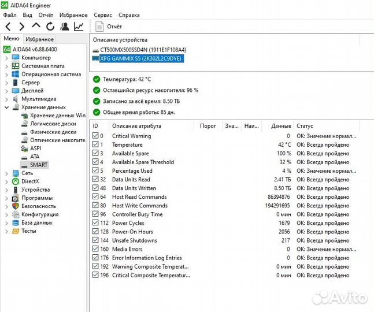Open the Справка menu
374x312 pixels.
[x=129, y=15]
